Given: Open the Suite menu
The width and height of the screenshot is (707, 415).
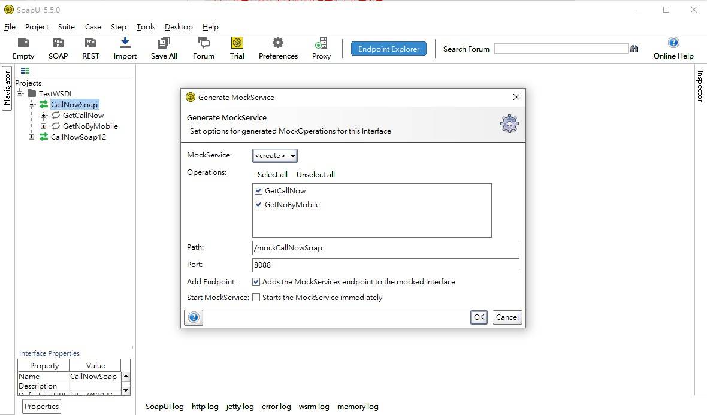Looking at the screenshot, I should click(x=67, y=26).
